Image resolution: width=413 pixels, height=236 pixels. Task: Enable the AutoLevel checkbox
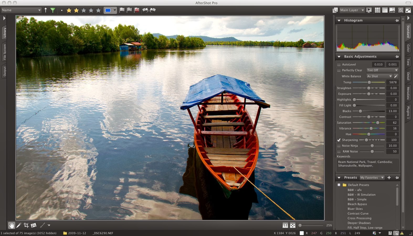339,64
